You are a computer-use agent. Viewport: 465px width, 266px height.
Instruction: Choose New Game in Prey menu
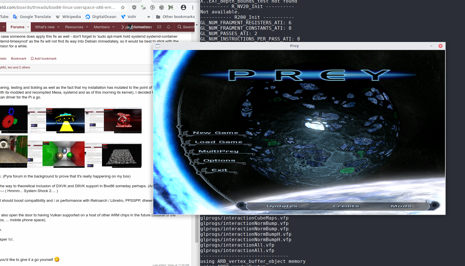pyautogui.click(x=215, y=133)
